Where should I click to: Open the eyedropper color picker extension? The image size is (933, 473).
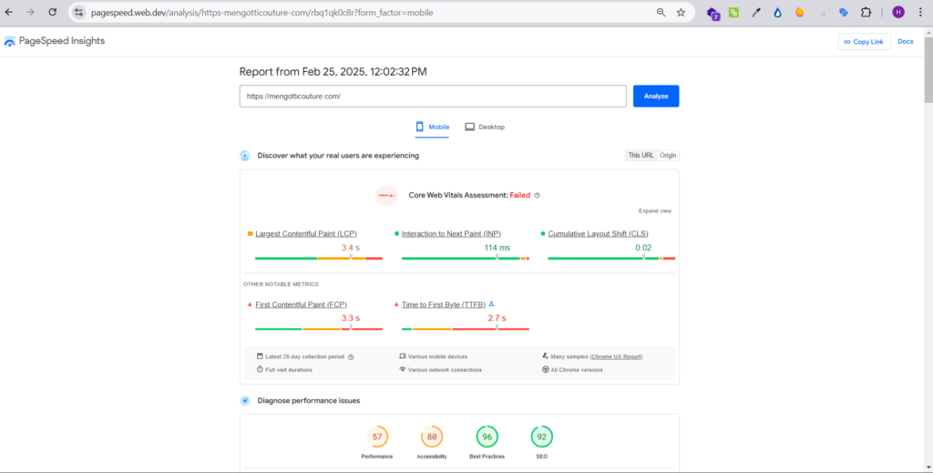pyautogui.click(x=756, y=12)
